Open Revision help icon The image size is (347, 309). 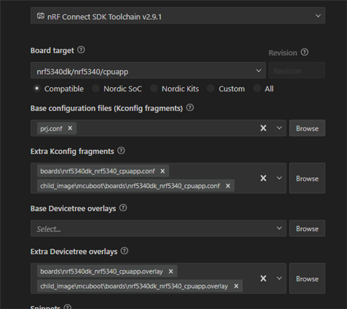pos(305,52)
